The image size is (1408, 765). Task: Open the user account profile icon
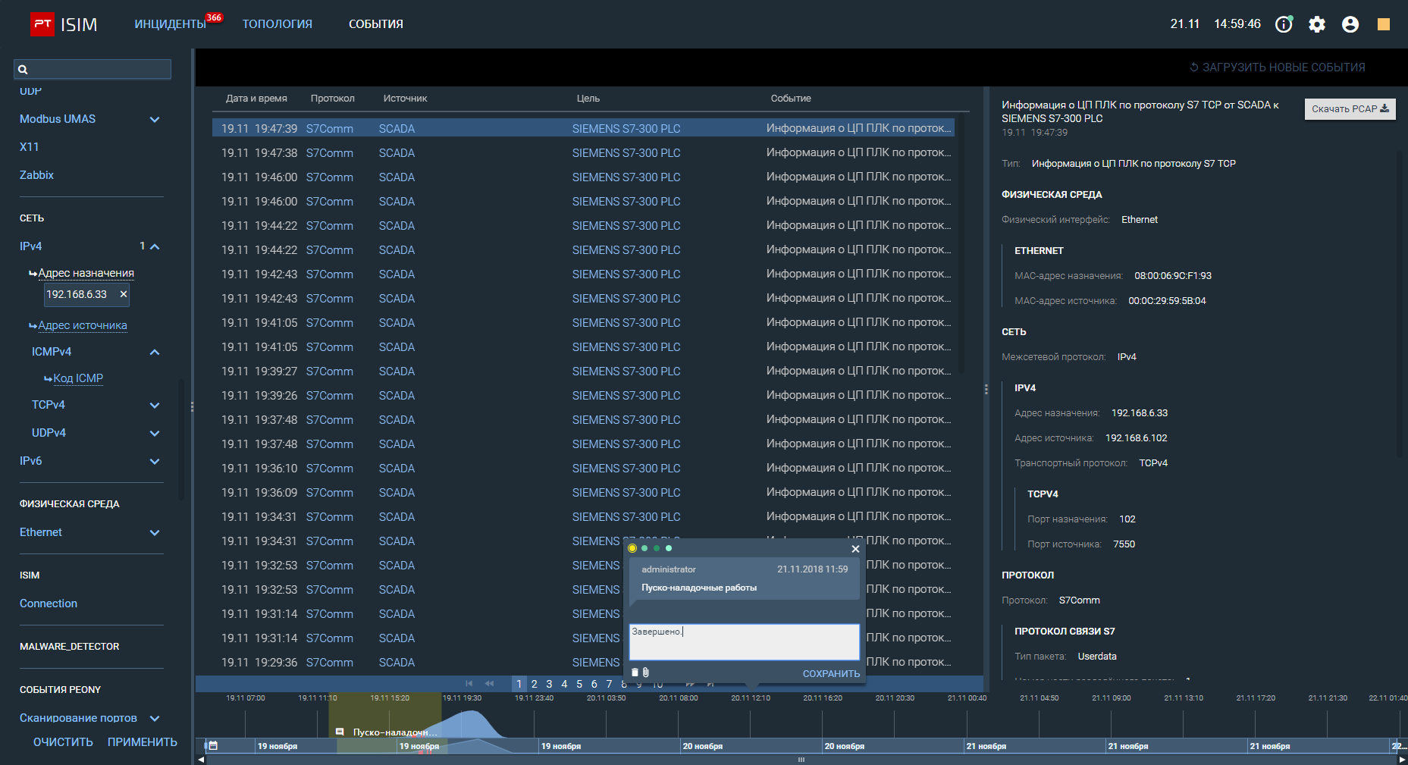1350,24
